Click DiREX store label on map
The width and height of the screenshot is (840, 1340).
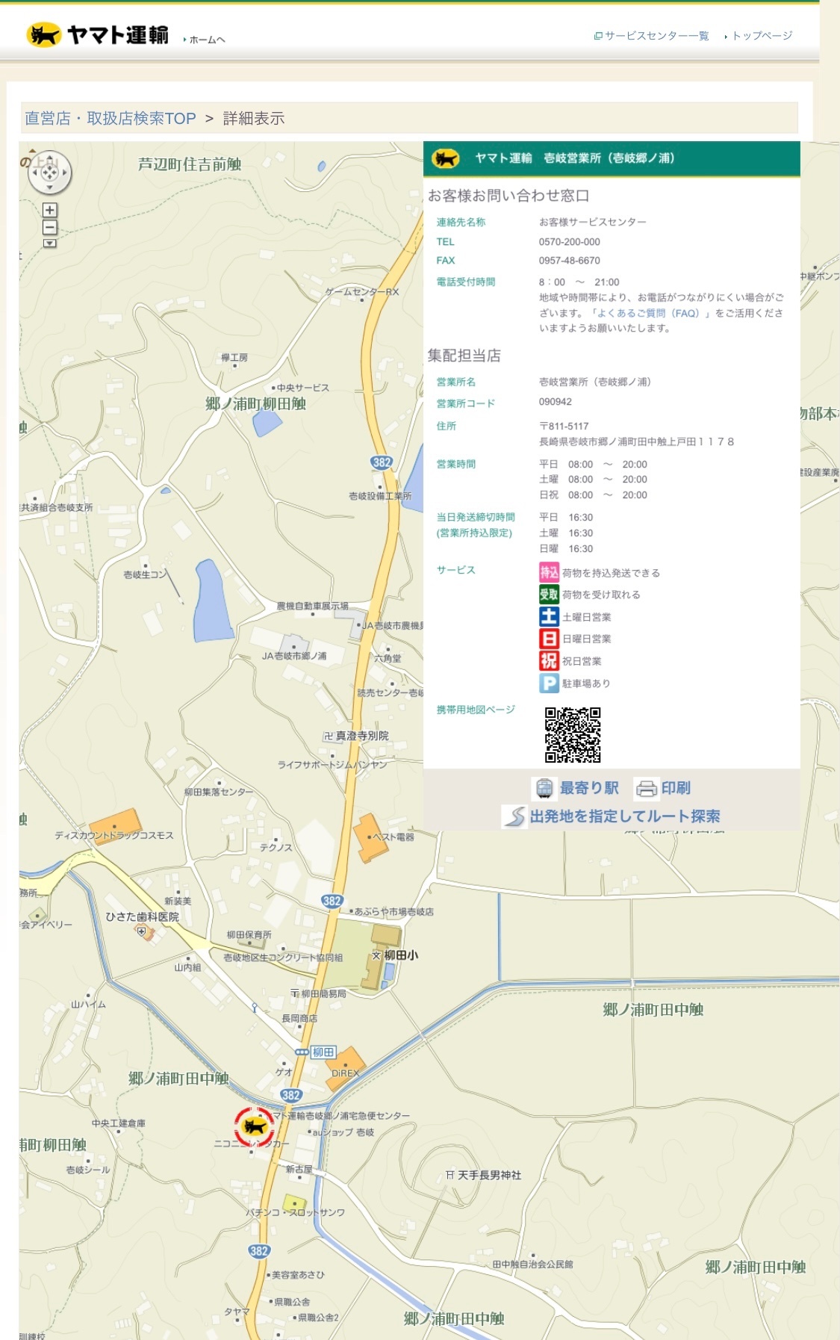[345, 1073]
